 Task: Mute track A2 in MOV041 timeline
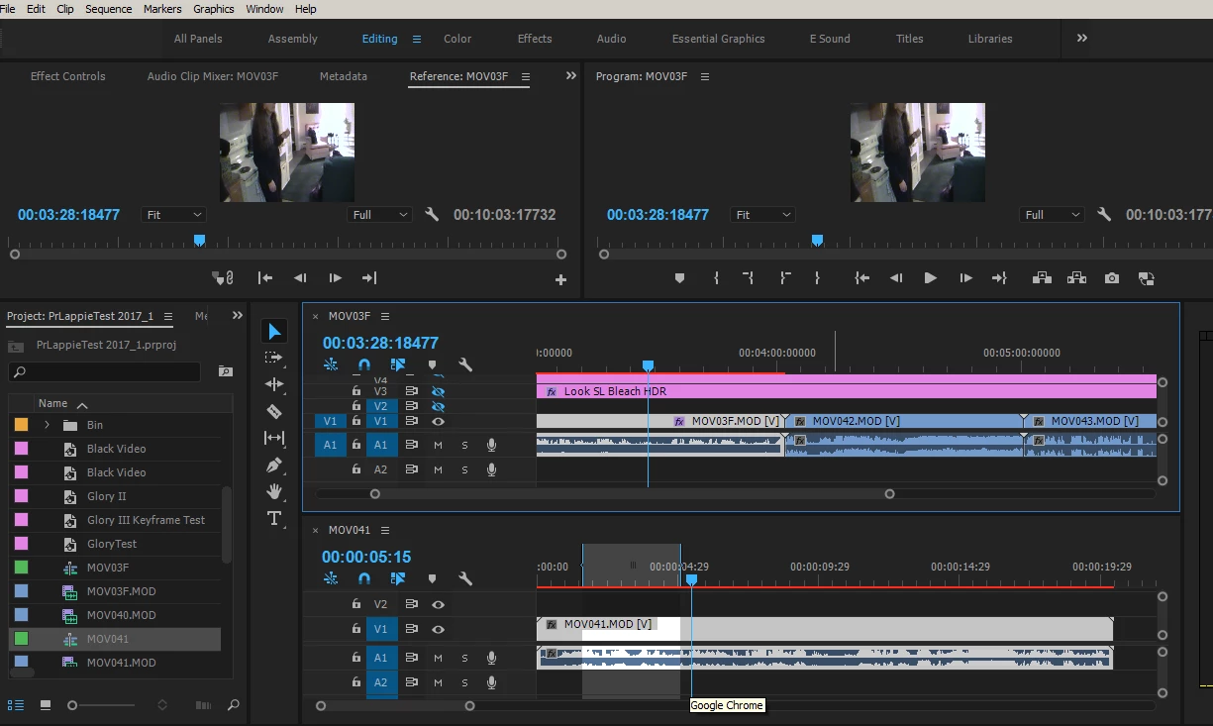[438, 681]
